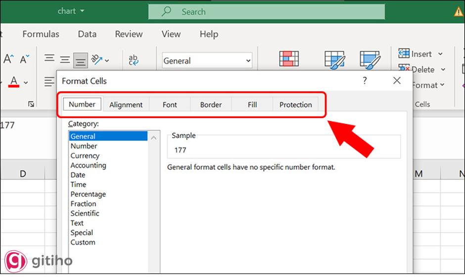Open Cell Styles icon
The image size is (465, 277).
coord(370,59)
